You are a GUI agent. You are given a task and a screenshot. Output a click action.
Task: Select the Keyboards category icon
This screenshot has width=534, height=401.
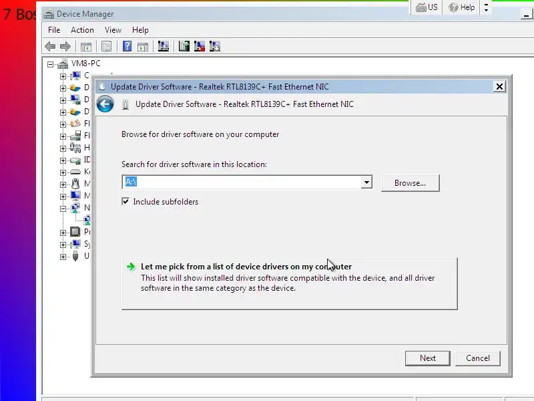(x=75, y=172)
